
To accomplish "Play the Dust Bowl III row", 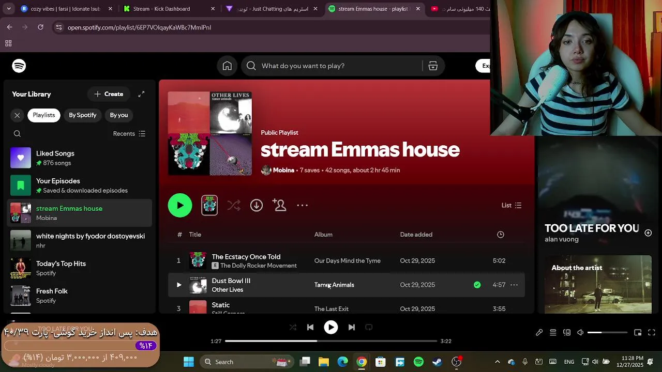I will click(x=179, y=285).
